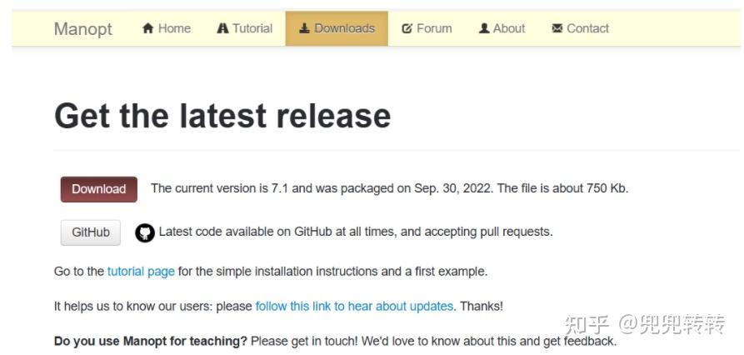Open the Home text label in navbar
The width and height of the screenshot is (744, 355).
174,28
